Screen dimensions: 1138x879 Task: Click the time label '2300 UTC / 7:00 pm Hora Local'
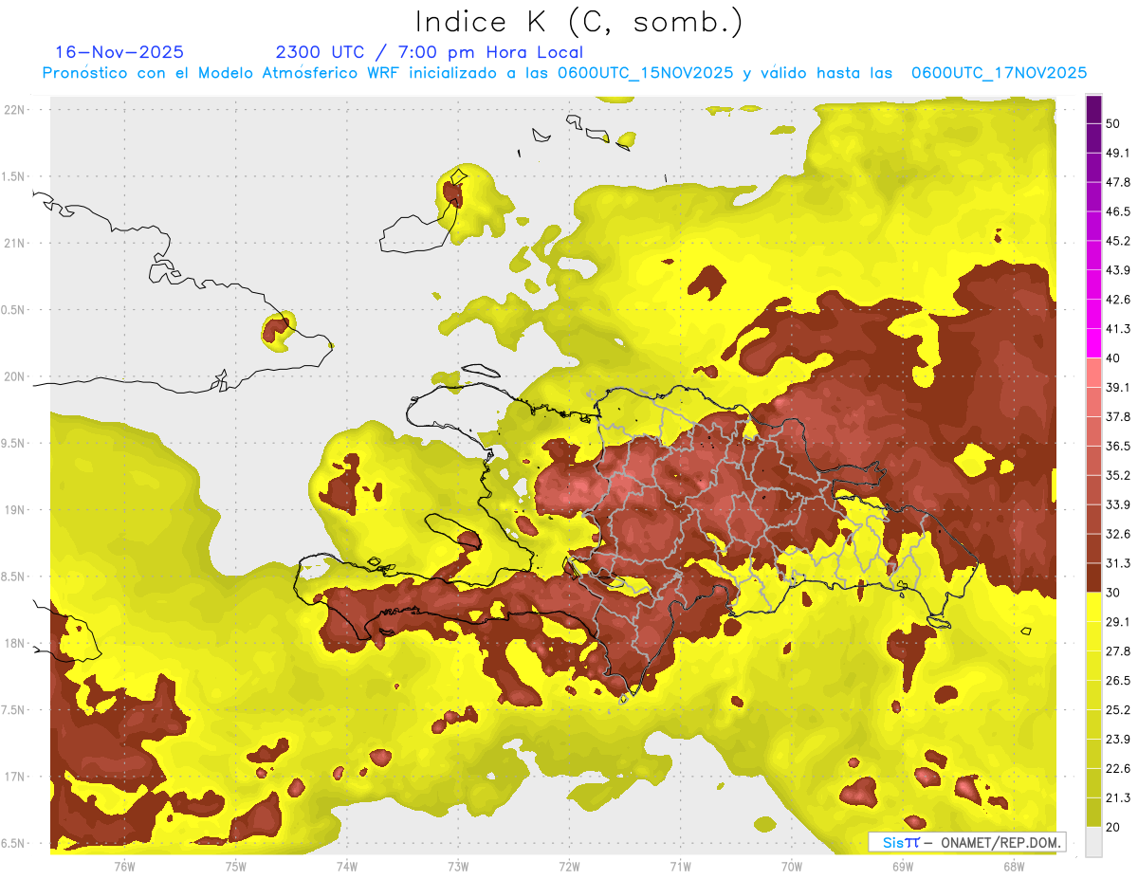pyautogui.click(x=430, y=52)
